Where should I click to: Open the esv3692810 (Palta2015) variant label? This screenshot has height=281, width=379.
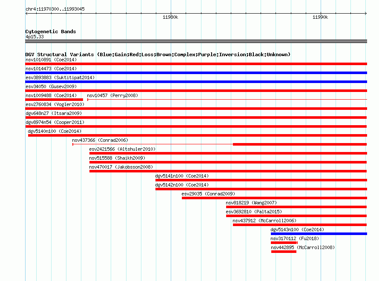pyautogui.click(x=254, y=212)
